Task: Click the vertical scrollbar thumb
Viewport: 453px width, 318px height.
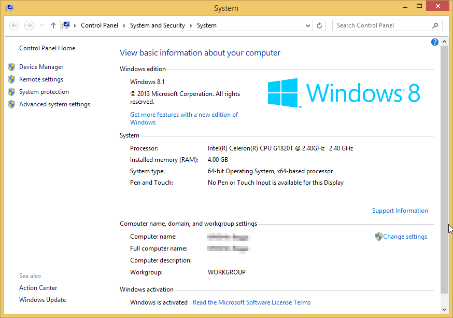Action: [445, 170]
